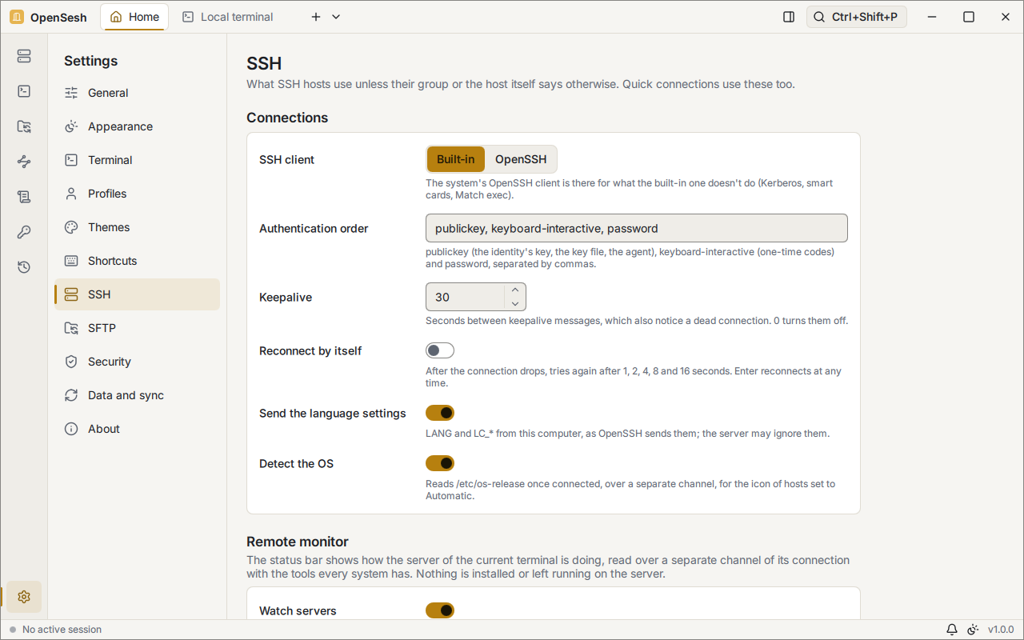Viewport: 1024px width, 640px height.
Task: Increase the Keepalive value with the up arrow
Action: pos(515,290)
